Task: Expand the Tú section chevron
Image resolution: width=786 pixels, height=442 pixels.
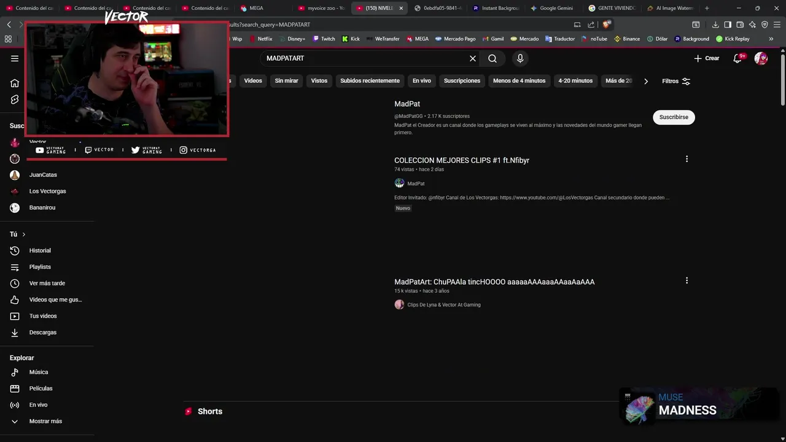Action: point(24,235)
